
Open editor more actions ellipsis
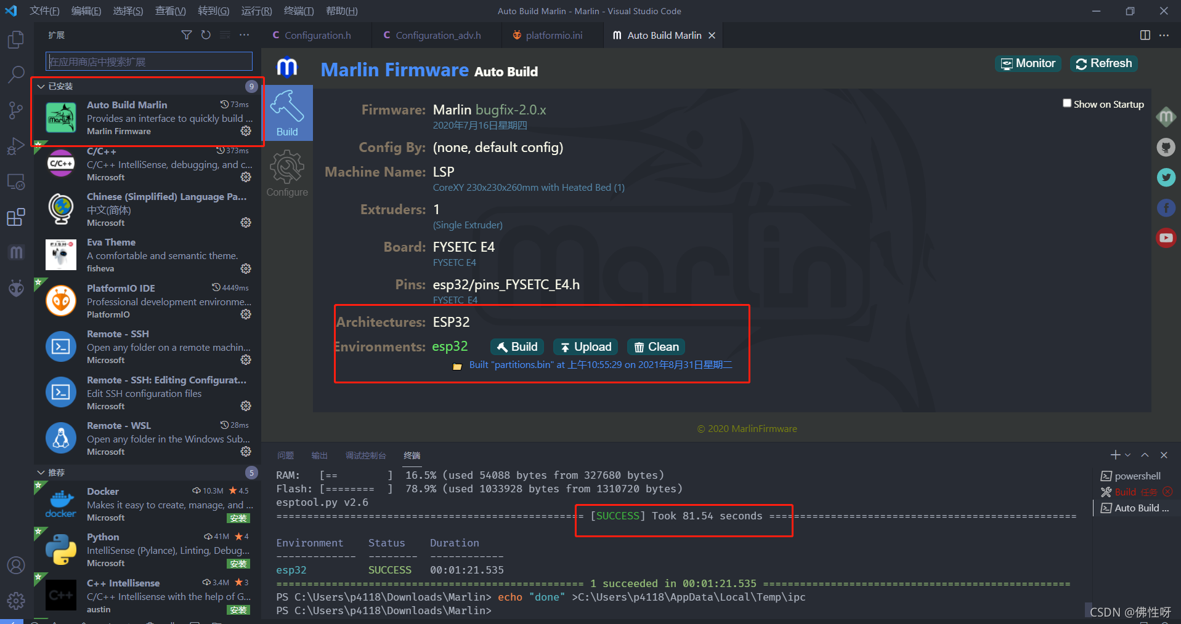[x=1164, y=35]
